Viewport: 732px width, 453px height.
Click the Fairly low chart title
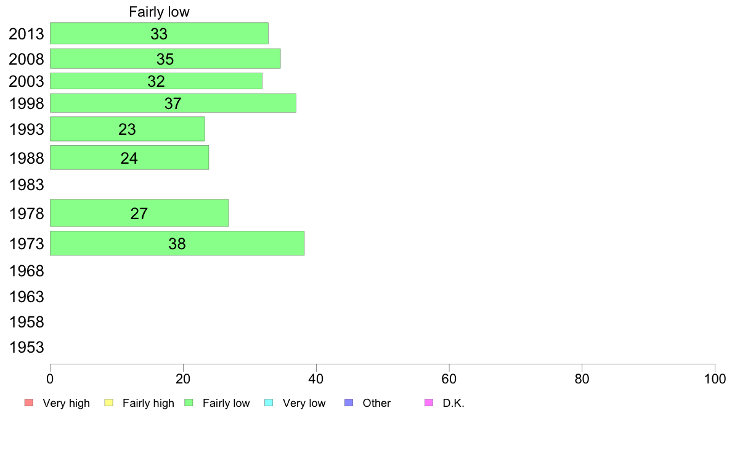coord(159,12)
